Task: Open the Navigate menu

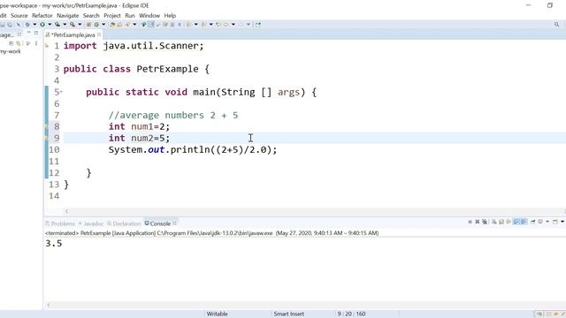Action: pos(67,16)
